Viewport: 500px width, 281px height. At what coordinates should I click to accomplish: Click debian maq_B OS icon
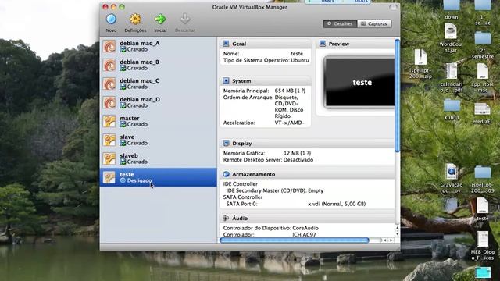(x=109, y=66)
